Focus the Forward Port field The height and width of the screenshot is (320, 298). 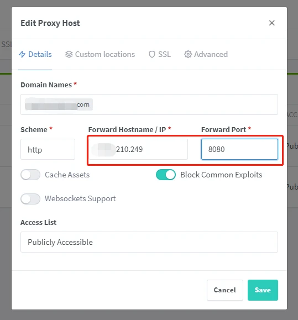point(239,149)
